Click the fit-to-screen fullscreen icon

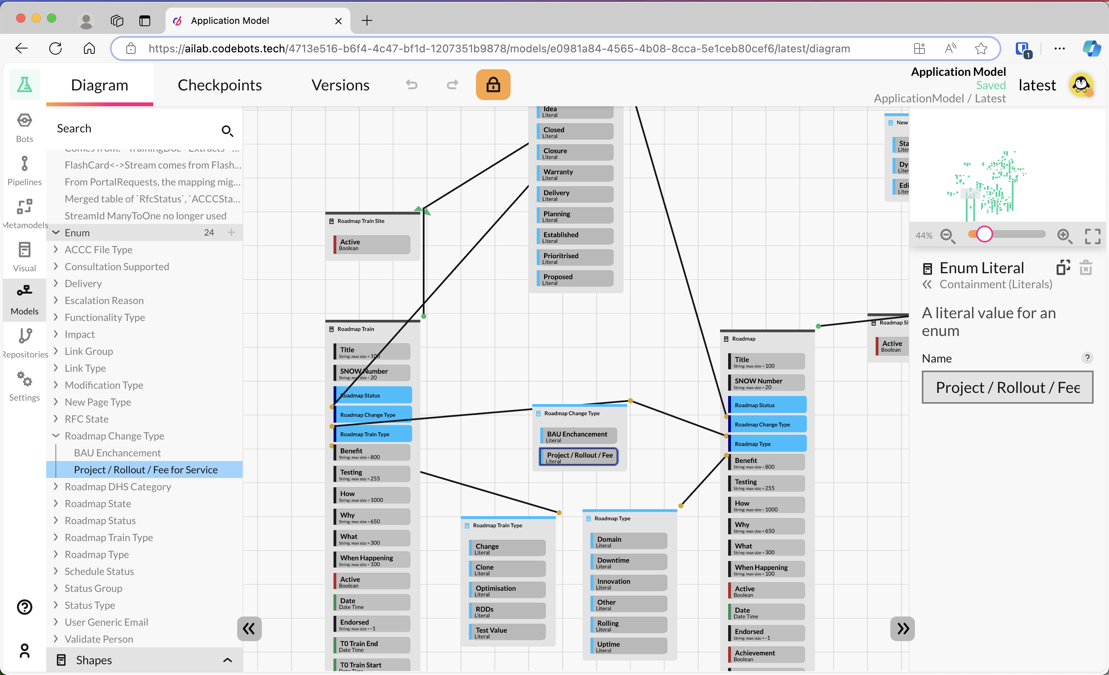click(x=1092, y=235)
